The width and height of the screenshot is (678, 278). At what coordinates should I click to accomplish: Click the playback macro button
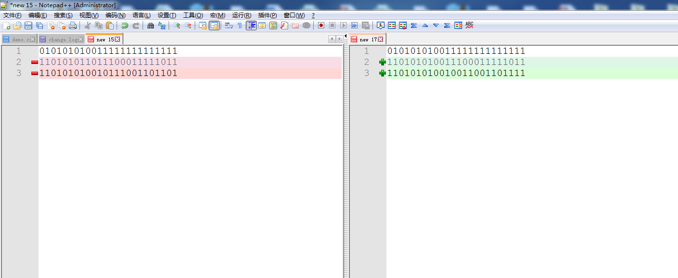pos(343,25)
